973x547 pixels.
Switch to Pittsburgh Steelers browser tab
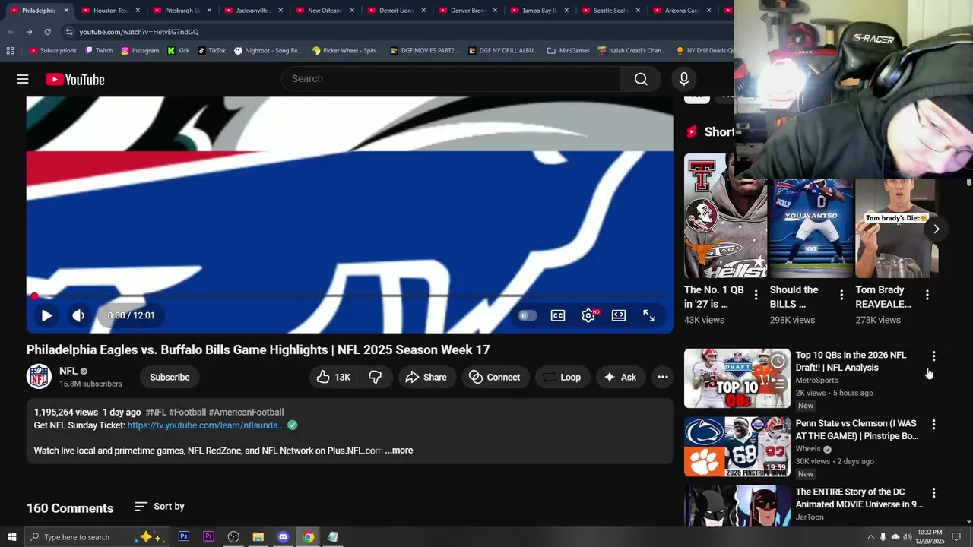click(x=181, y=11)
